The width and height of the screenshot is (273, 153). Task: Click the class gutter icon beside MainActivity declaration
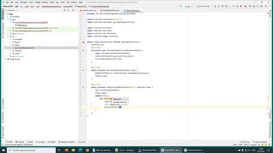point(84,42)
